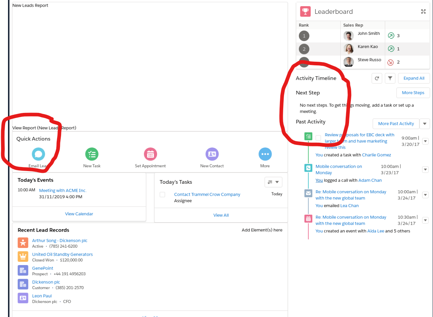Click the More Past Activity button
Viewport: 433px width, 317px height.
pos(396,123)
